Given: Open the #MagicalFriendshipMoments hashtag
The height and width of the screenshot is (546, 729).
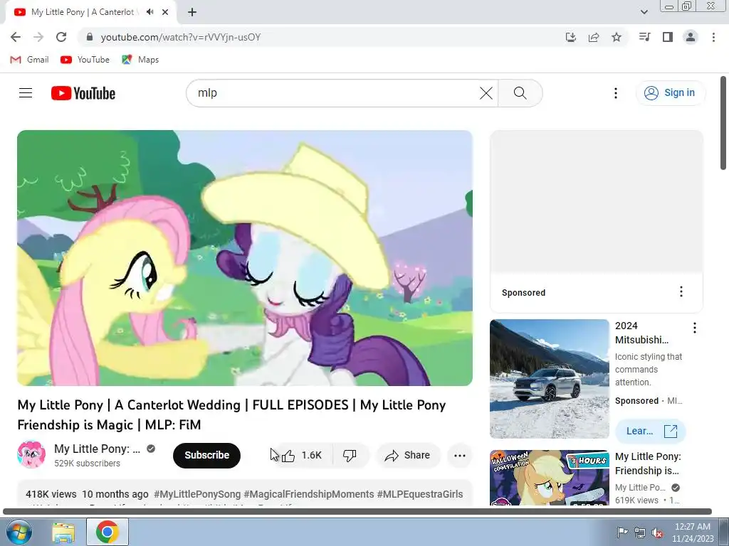Looking at the screenshot, I should click(309, 494).
